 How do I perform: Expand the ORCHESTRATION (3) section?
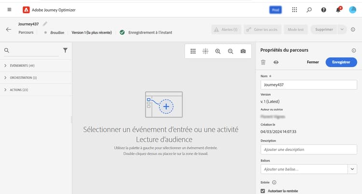pos(36,78)
